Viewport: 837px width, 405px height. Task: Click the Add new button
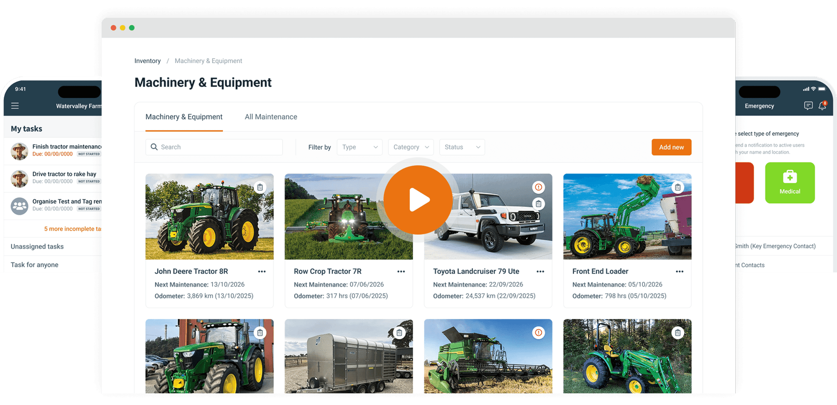pos(671,147)
